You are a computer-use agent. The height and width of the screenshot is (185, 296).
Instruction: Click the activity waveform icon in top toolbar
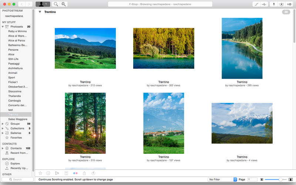pos(264,4)
